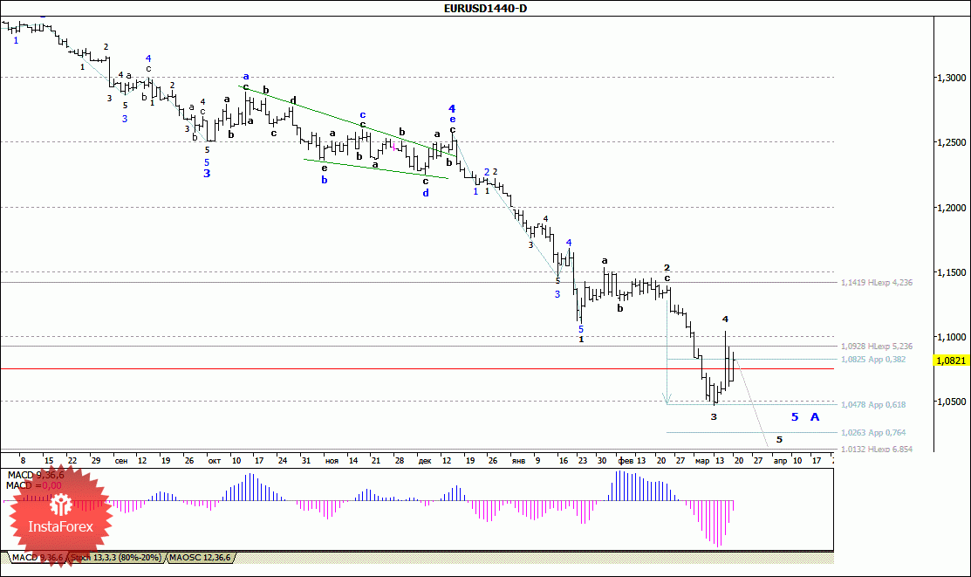Select the 1,0928 HLexp 5,236 level label
This screenshot has width=971, height=577.
pos(876,346)
